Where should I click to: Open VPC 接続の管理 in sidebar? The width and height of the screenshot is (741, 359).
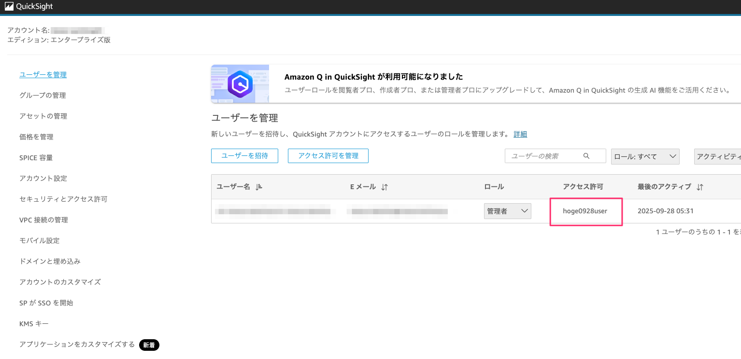[x=43, y=220]
